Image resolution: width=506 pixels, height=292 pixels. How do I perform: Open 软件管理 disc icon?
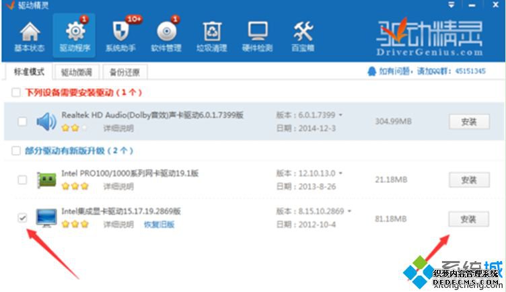pyautogui.click(x=166, y=32)
